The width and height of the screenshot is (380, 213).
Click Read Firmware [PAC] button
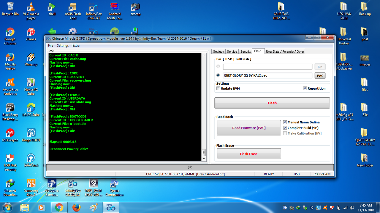pyautogui.click(x=249, y=128)
